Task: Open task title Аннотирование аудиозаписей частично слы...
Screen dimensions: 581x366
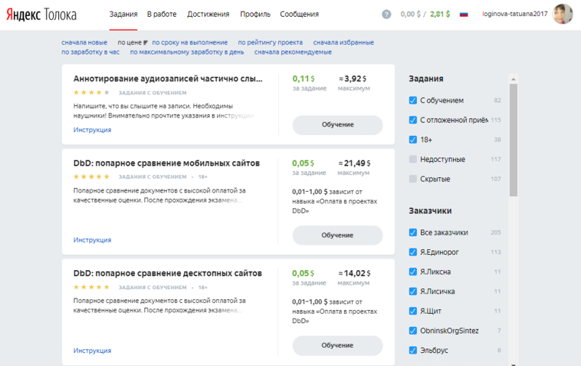Action: [168, 79]
